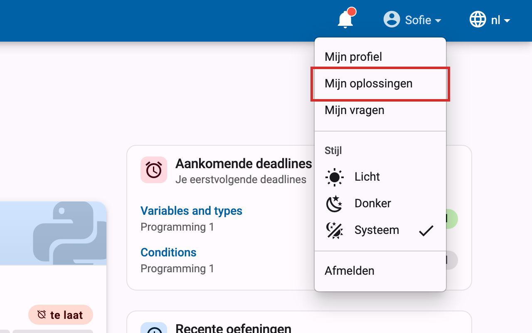532x333 pixels.
Task: Click the Aankomende deadlines heading
Action: click(x=244, y=164)
